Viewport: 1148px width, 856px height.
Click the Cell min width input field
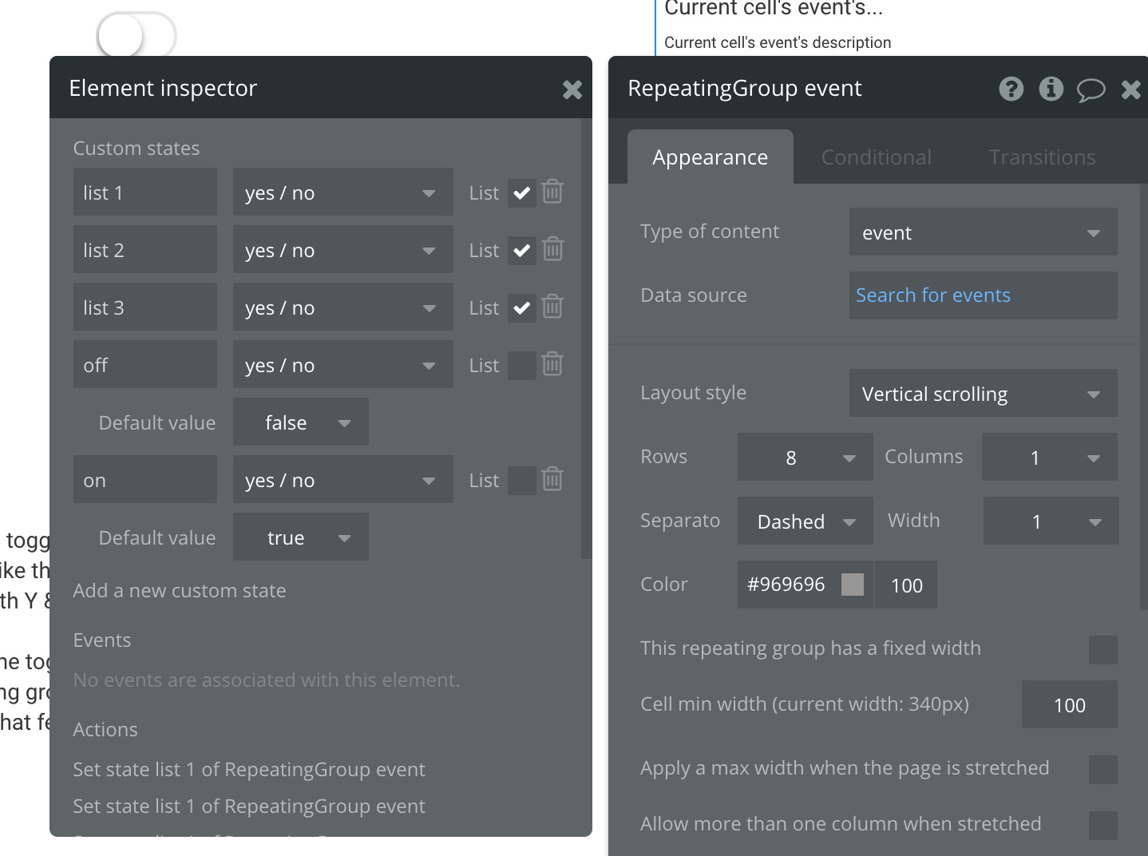(1069, 705)
